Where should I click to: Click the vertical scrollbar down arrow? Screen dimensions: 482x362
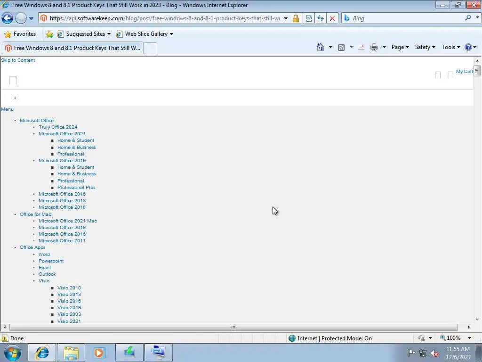coord(477,320)
